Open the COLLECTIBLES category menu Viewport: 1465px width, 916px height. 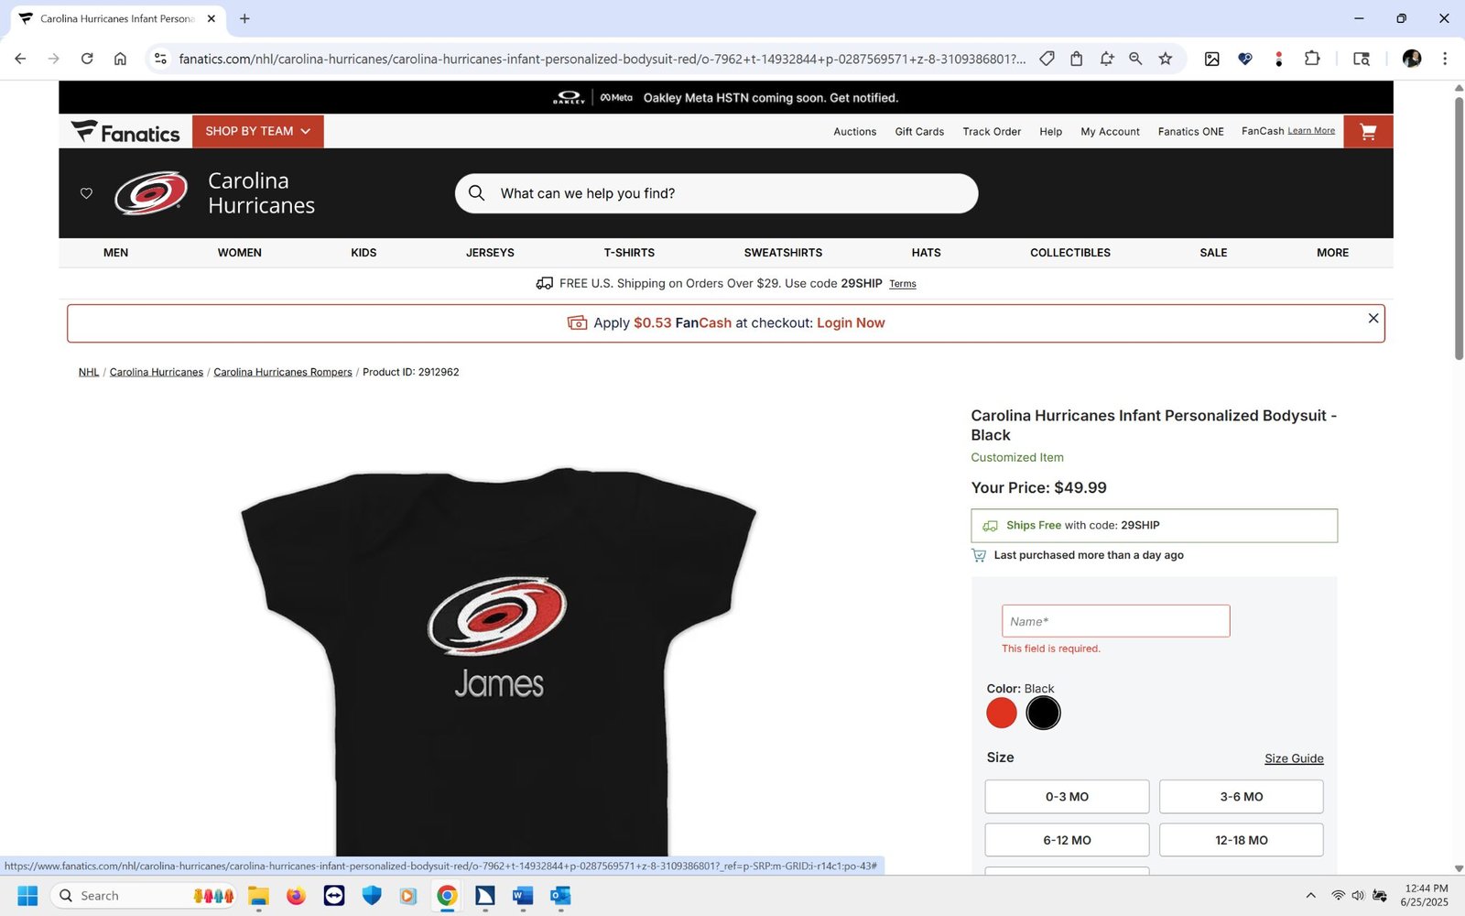[1070, 253]
